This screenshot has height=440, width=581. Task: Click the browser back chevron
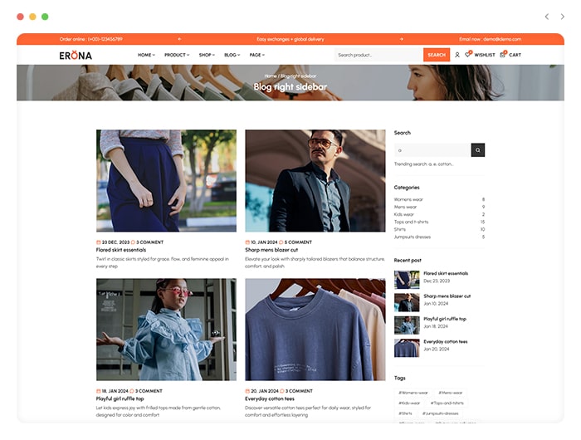(546, 17)
